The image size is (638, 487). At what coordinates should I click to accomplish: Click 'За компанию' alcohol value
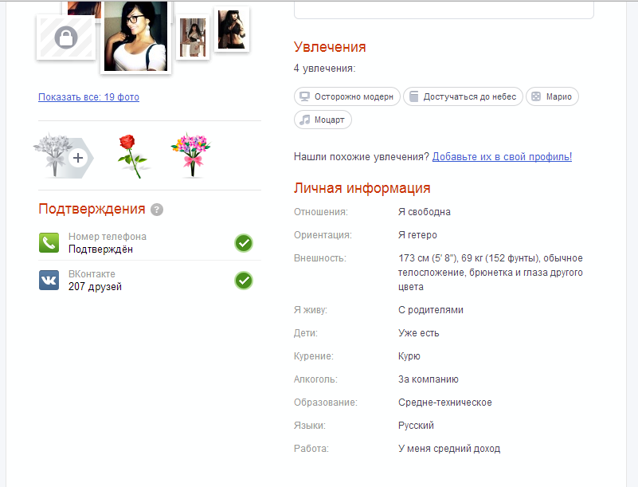[429, 379]
